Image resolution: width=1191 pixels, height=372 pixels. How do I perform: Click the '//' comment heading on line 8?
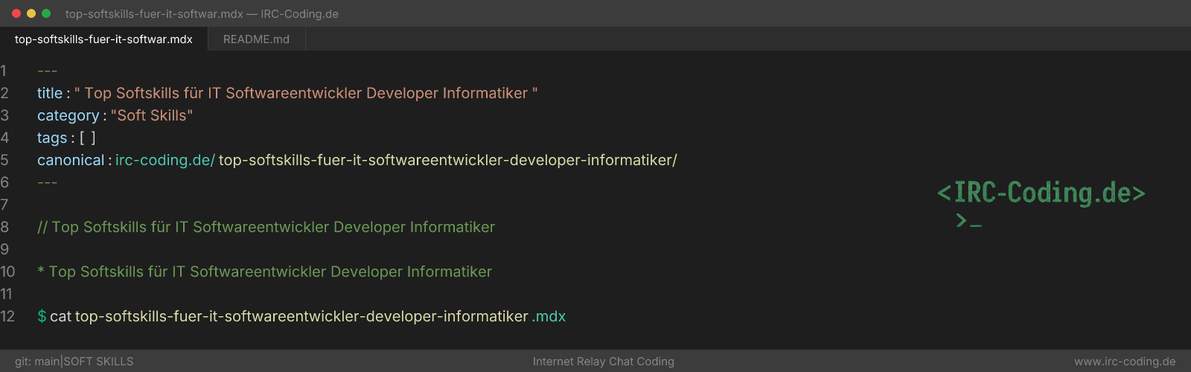pyautogui.click(x=266, y=227)
